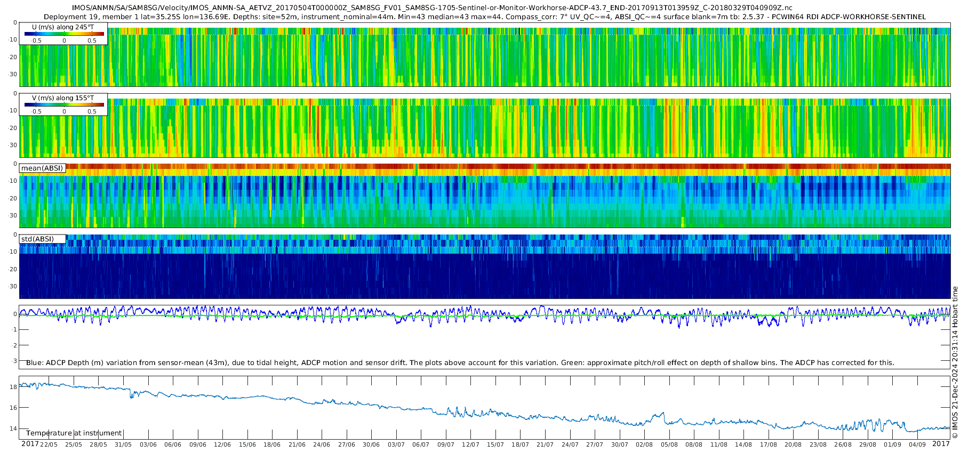Click the V velocity colorbar along 155°T

coord(64,104)
